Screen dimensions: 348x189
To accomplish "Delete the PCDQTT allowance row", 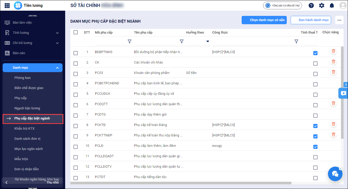I will coord(333,103).
